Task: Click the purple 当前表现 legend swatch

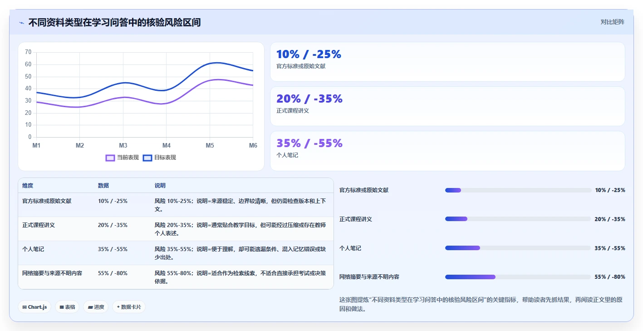Action: pyautogui.click(x=110, y=158)
